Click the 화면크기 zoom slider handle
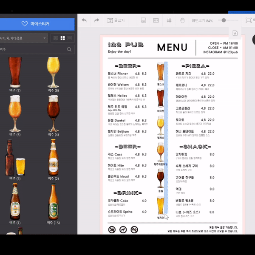The image size is (255, 255). click(224, 20)
